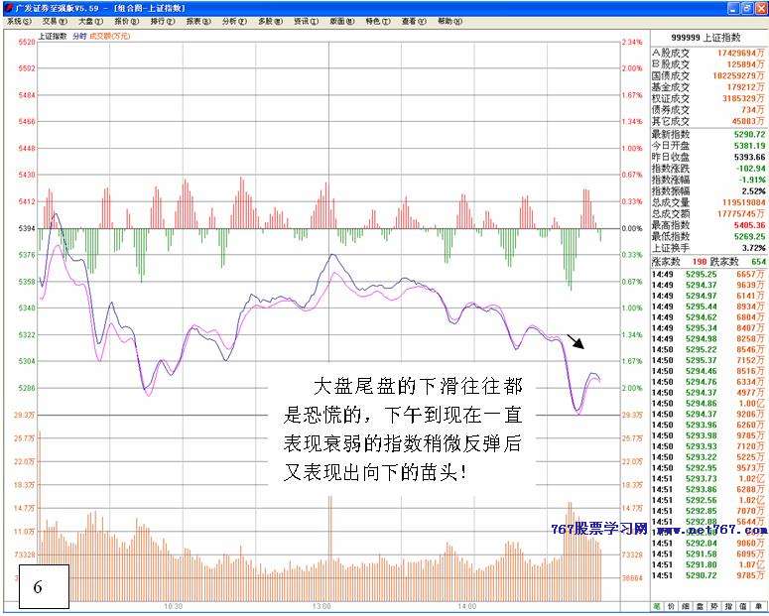The width and height of the screenshot is (769, 616).
Task: Click the 最低指数 value 5269.25
Action: (749, 236)
